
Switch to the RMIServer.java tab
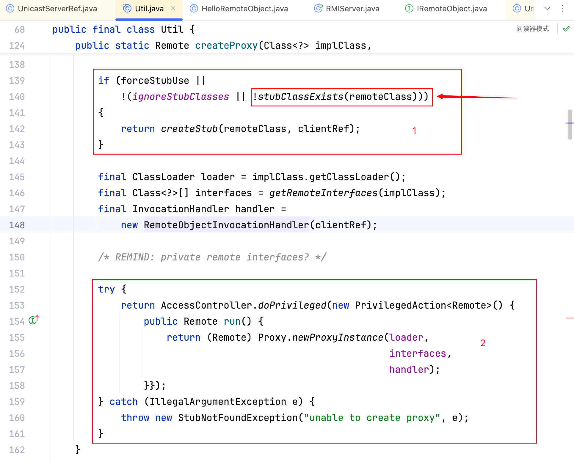click(352, 9)
